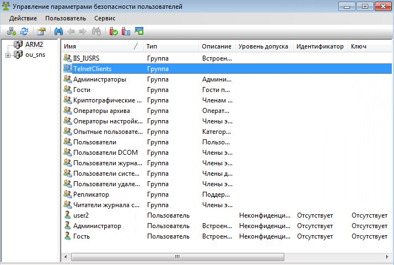
Task: Click the user2 user icon
Action: [x=67, y=215]
